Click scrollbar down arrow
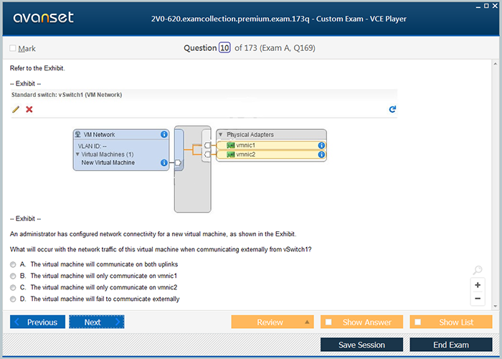Image resolution: width=502 pixels, height=359 pixels. click(496, 306)
